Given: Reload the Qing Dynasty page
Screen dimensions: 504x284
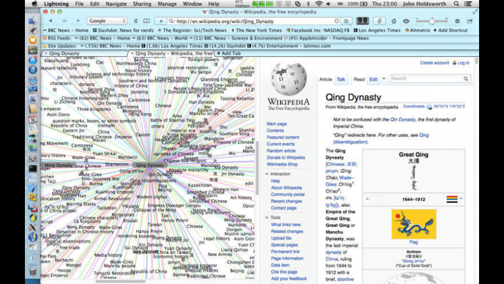Looking at the screenshot, I should coord(136,21).
